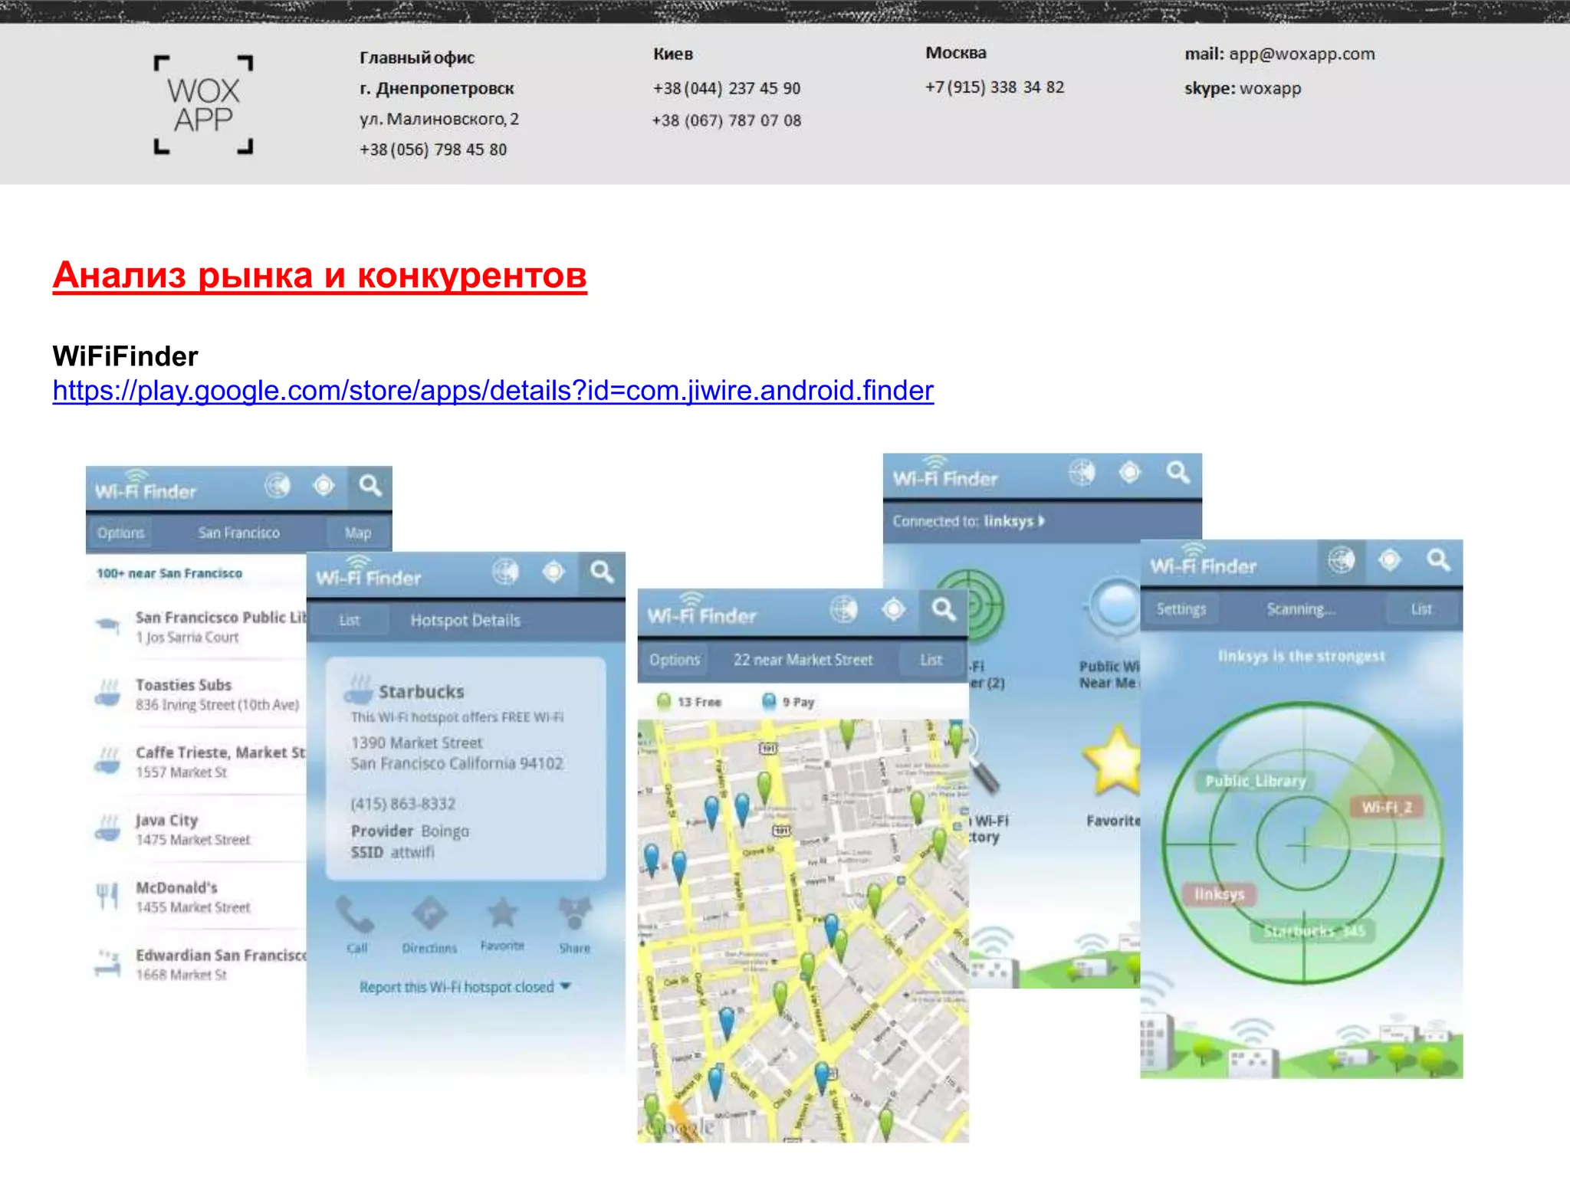Tap search icon in the Scanning radar screen
The image size is (1570, 1177).
pos(1439,561)
